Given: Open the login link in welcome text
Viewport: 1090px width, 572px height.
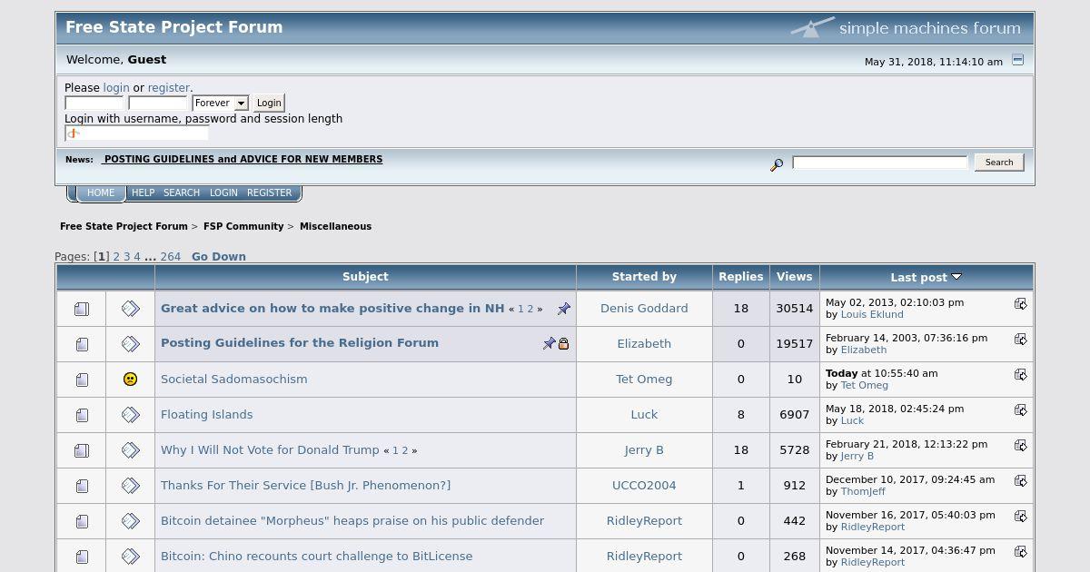Looking at the screenshot, I should [116, 88].
